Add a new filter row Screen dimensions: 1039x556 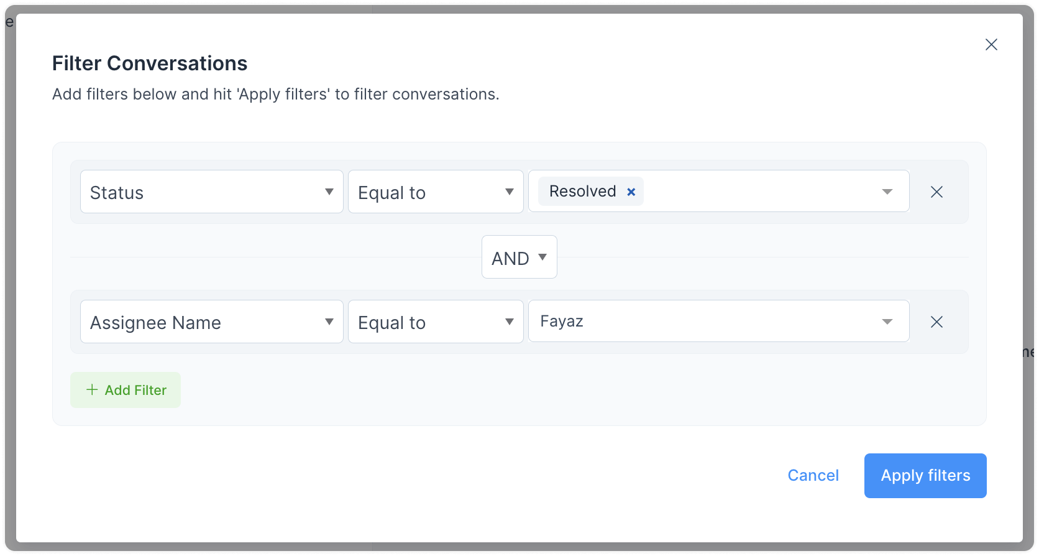point(126,390)
